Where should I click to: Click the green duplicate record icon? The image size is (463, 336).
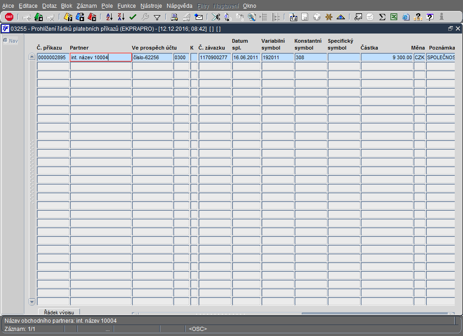[x=39, y=17]
